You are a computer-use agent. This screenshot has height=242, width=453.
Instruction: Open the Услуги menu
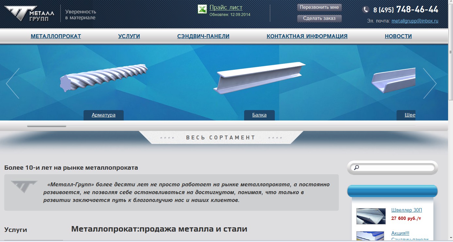tap(129, 36)
